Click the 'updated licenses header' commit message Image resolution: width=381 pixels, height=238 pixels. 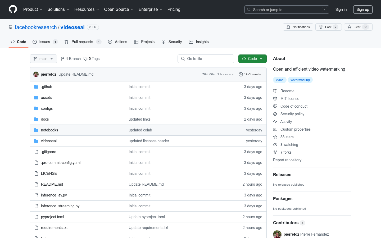coord(149,141)
